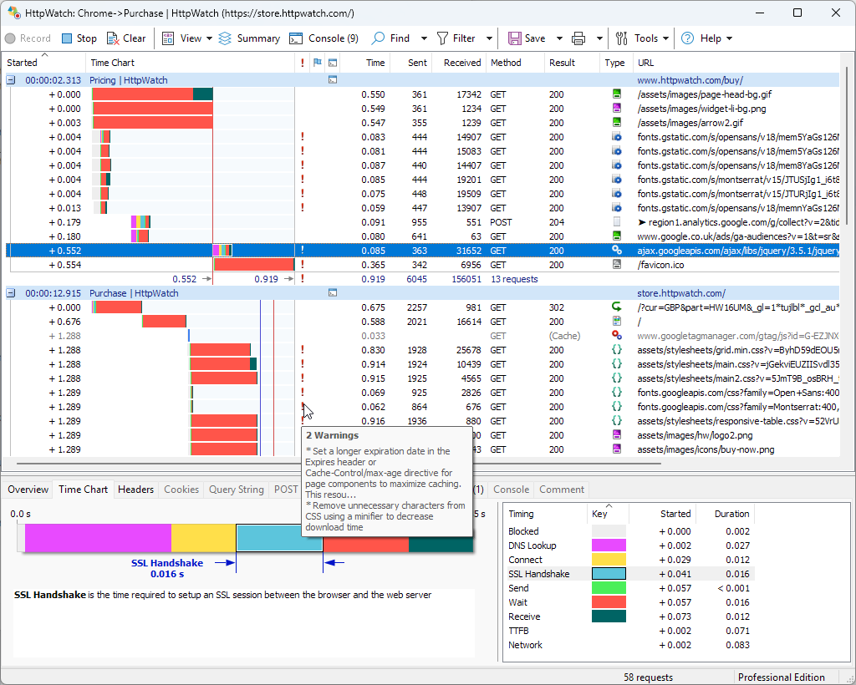Switch to the Overview tab
Screen dimensions: 856x685
(x=28, y=490)
